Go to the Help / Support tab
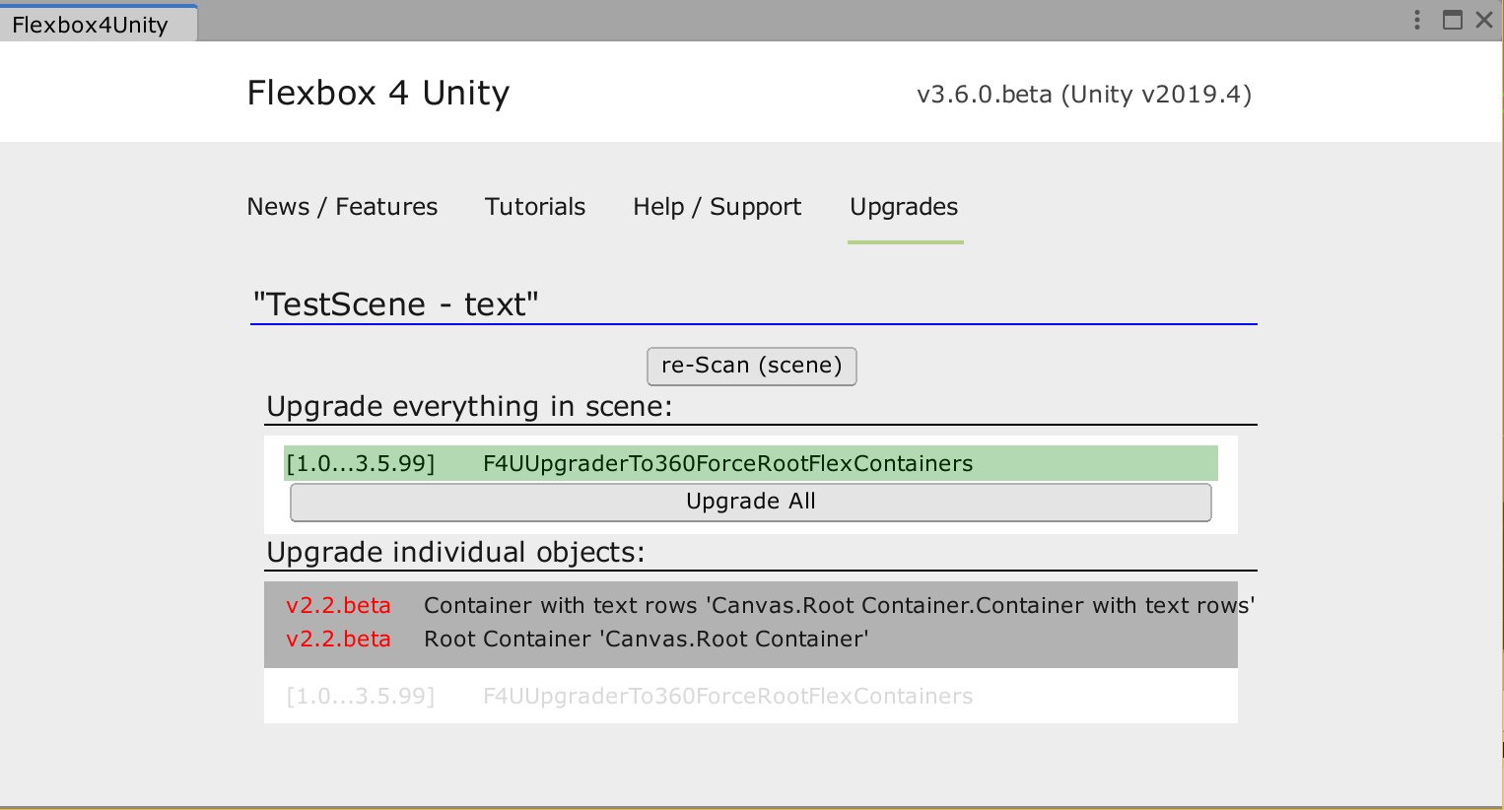Image resolution: width=1504 pixels, height=810 pixels. click(x=718, y=207)
